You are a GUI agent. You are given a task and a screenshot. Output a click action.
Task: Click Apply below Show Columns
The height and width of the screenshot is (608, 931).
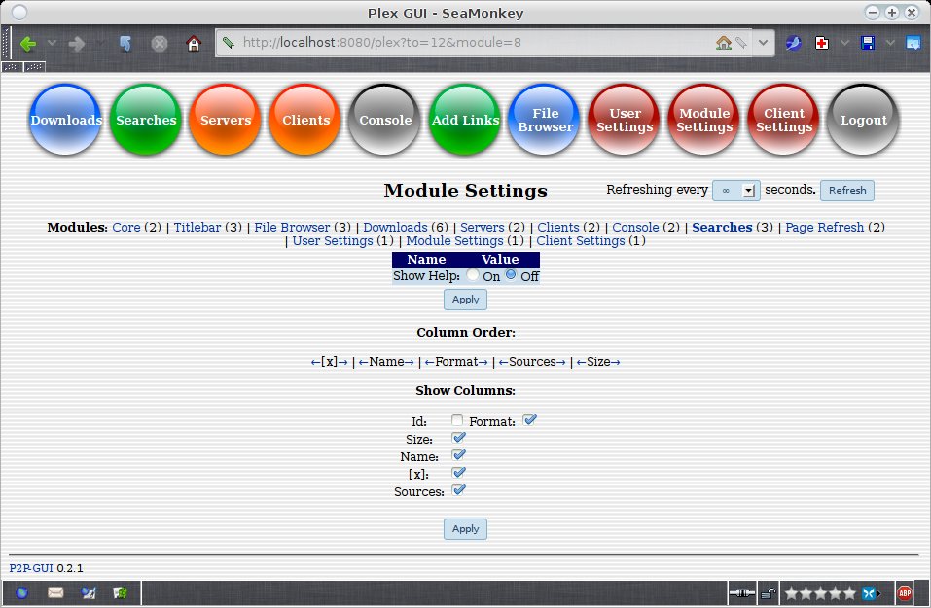coord(465,529)
